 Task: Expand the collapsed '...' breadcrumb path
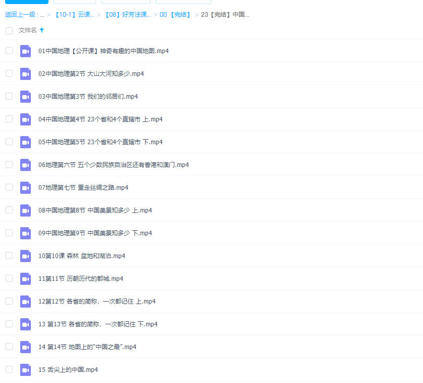pos(42,15)
